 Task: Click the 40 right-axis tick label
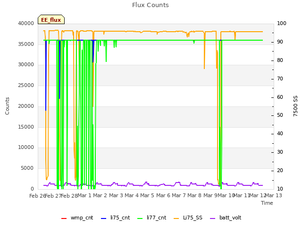[280, 133]
